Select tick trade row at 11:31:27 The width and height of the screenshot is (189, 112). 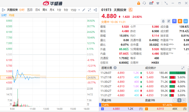click(x=121, y=95)
